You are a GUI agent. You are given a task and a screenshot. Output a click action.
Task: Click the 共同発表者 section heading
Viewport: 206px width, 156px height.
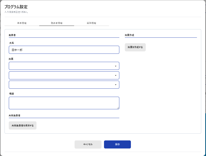14,116
